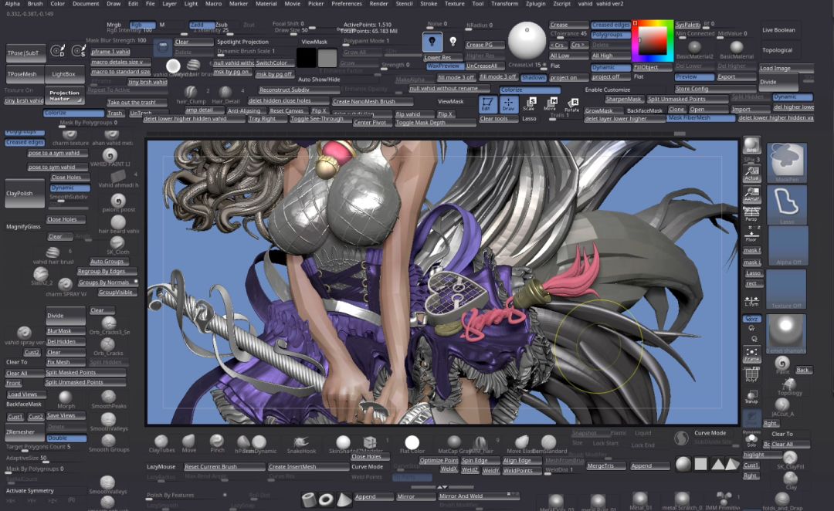Image resolution: width=834 pixels, height=511 pixels.
Task: Click the ZSphere D brush icon
Action: pyautogui.click(x=57, y=51)
